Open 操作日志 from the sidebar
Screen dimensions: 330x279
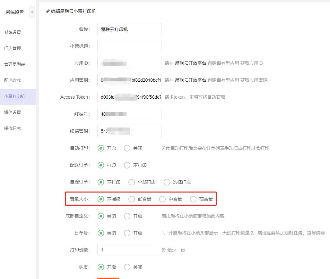pyautogui.click(x=13, y=129)
